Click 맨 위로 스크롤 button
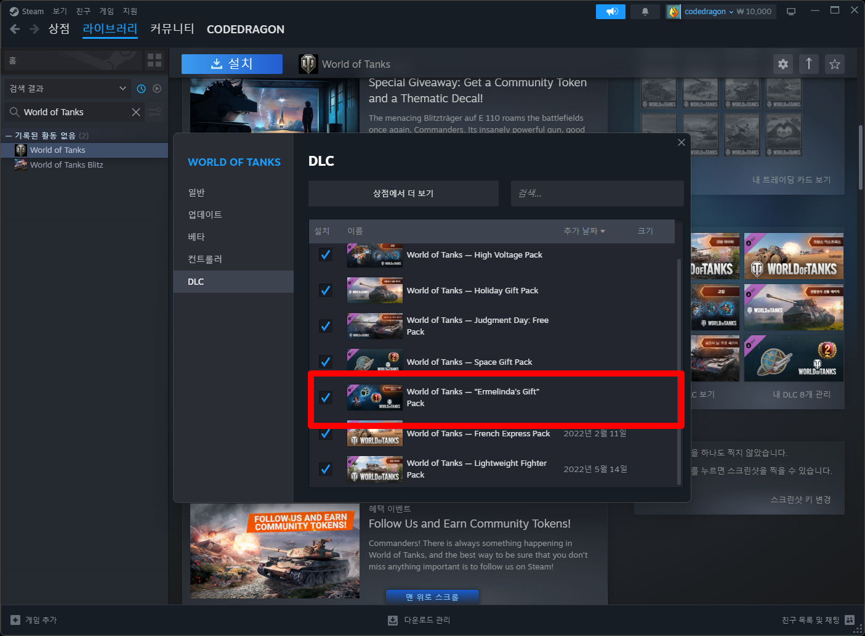This screenshot has height=636, width=865. (432, 597)
